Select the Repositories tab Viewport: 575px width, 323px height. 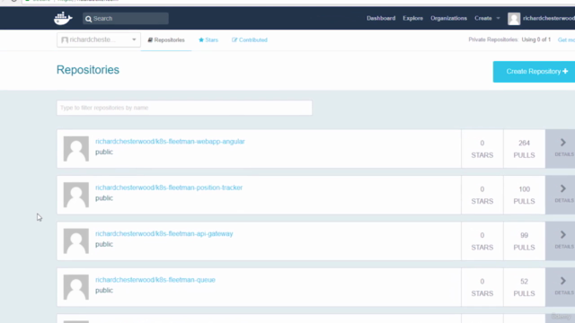pos(166,39)
